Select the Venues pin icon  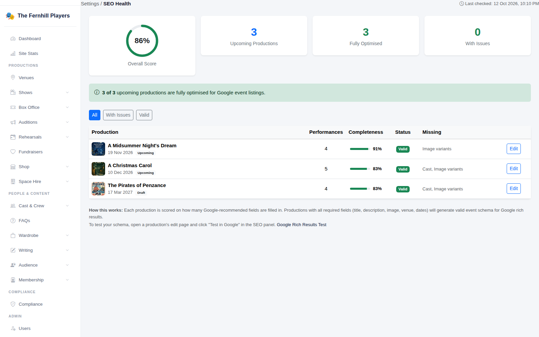point(13,78)
